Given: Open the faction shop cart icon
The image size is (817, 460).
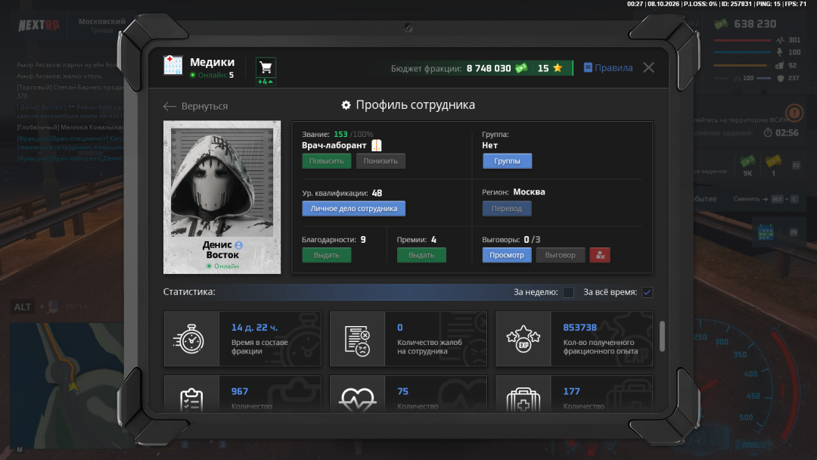Looking at the screenshot, I should click(266, 68).
